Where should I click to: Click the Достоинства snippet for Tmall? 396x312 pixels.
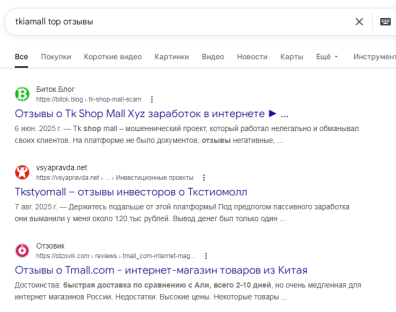click(188, 291)
